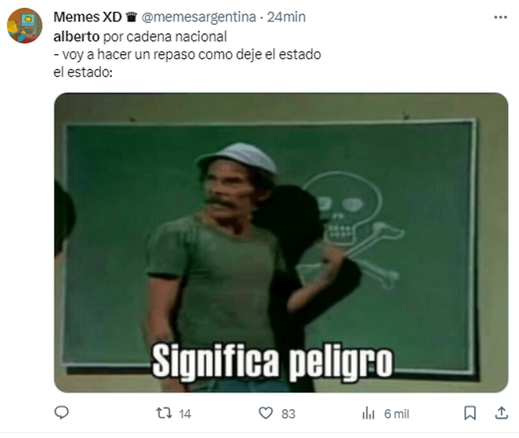Click the retweet arrows icon
Image resolution: width=519 pixels, height=438 pixels.
164,413
